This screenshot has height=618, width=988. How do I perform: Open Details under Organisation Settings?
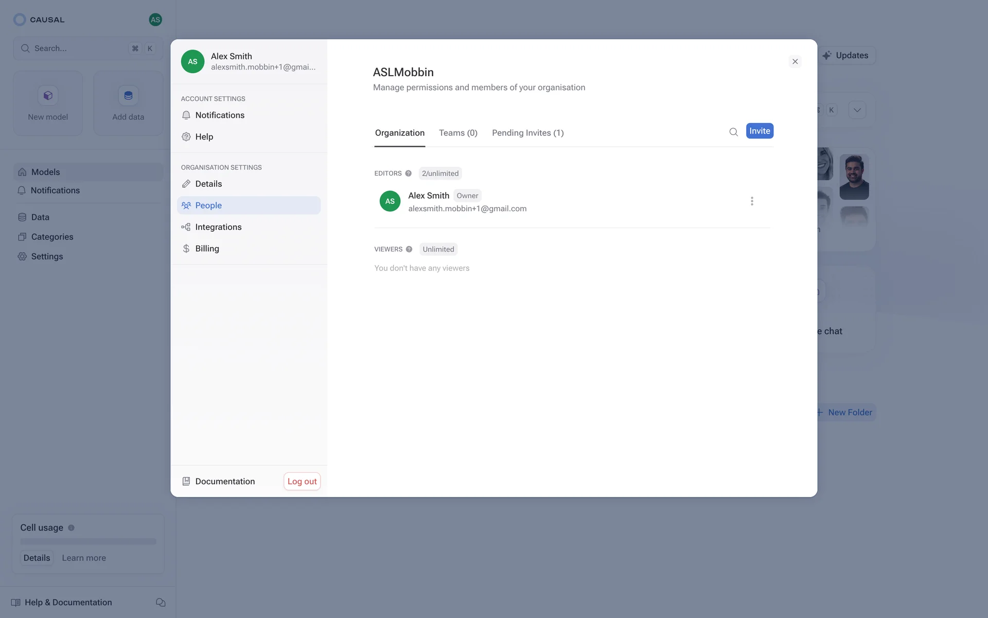pos(208,184)
